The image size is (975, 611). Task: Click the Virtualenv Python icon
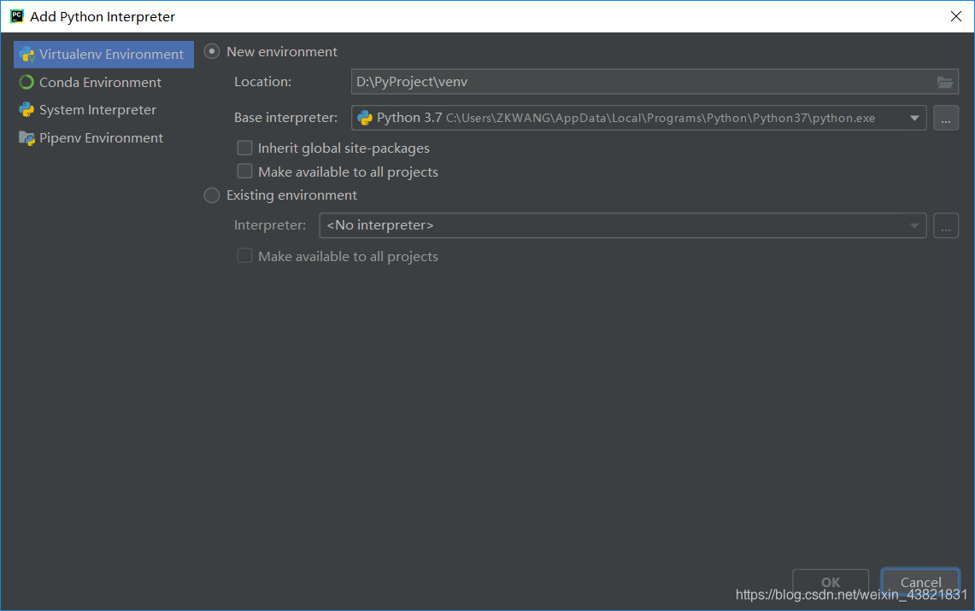point(26,55)
